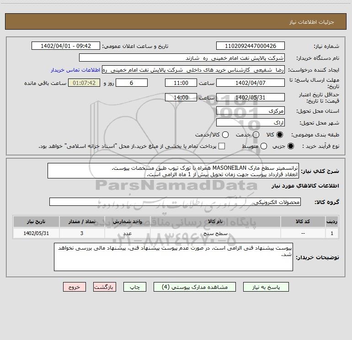Select the کالا radio button
352x340 pixels.
(280, 135)
